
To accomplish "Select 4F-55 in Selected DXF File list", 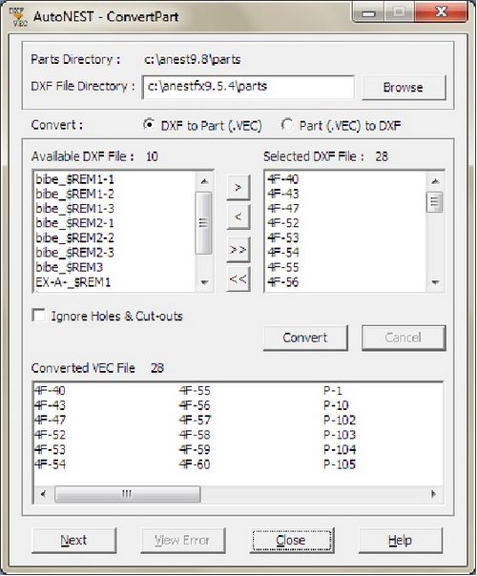I will tap(283, 267).
